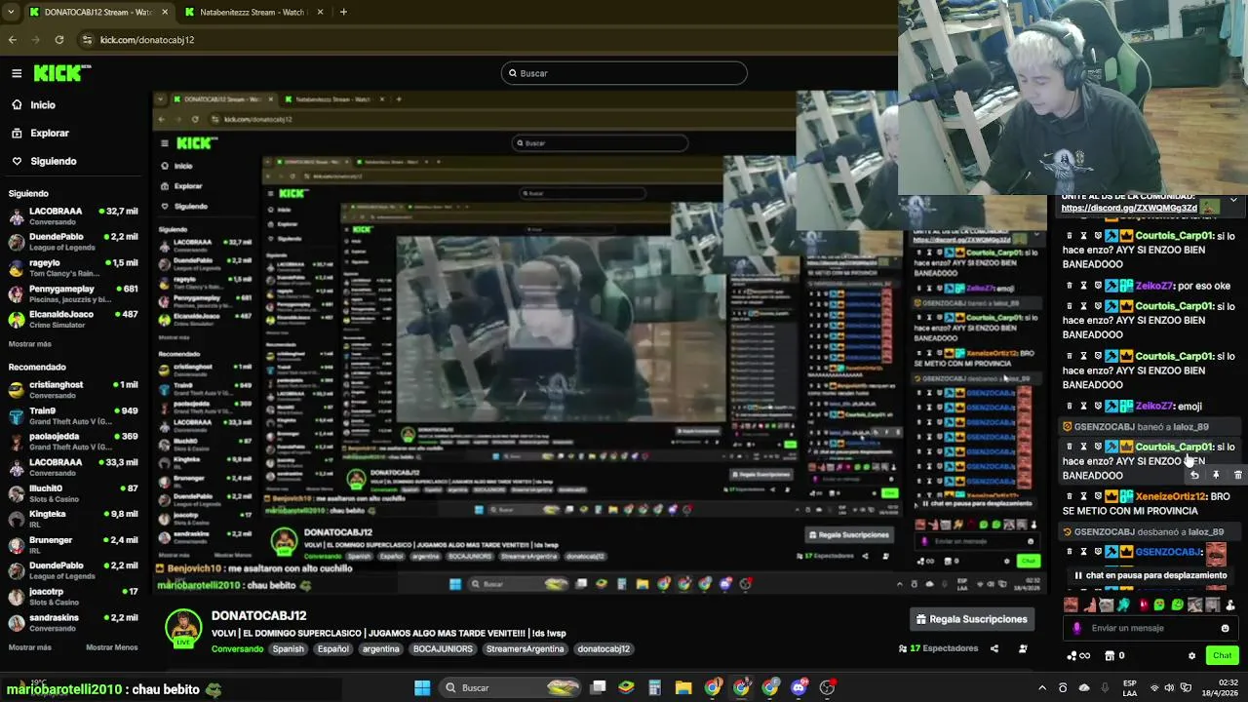The width and height of the screenshot is (1248, 702).
Task: Open LACOBRAAA channel with 32,7 mil viewers
Action: pyautogui.click(x=73, y=216)
